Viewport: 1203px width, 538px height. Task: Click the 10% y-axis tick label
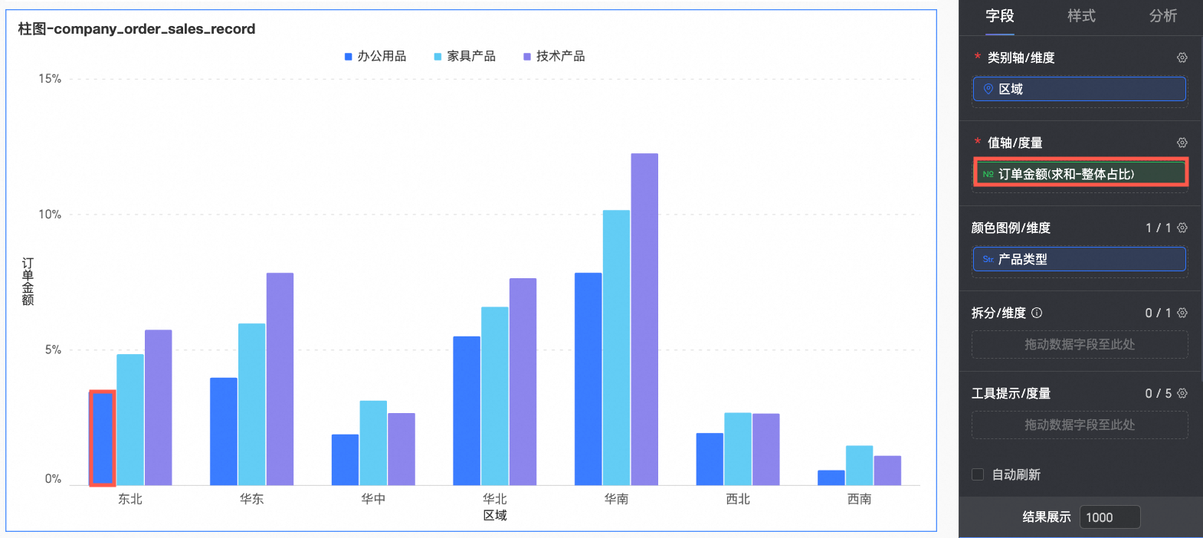coord(50,215)
